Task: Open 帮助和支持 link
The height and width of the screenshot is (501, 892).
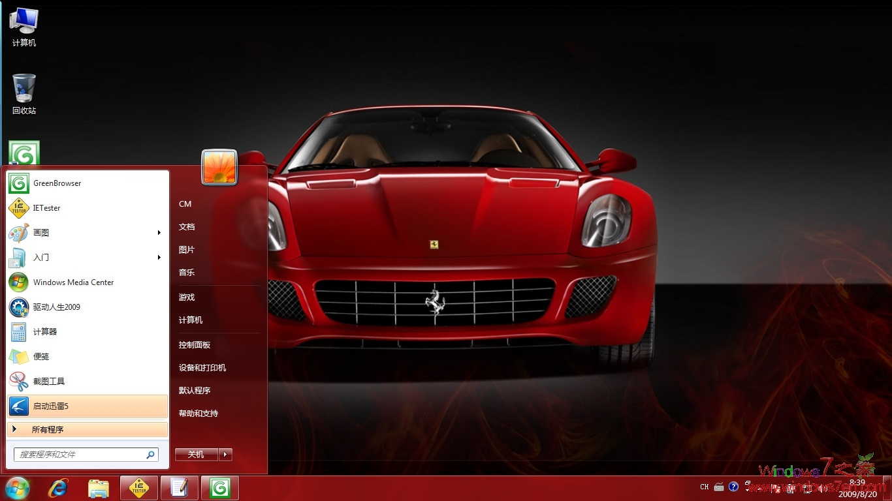Action: click(x=199, y=414)
